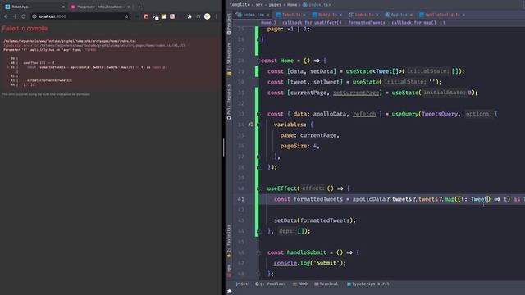525x295 pixels.
Task: Click the gutter icon on line 34
Action: click(x=250, y=125)
